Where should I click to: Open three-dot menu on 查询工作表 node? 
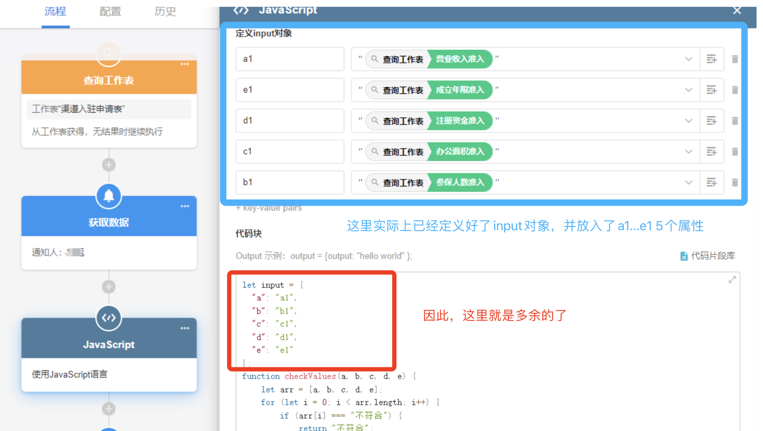click(185, 64)
